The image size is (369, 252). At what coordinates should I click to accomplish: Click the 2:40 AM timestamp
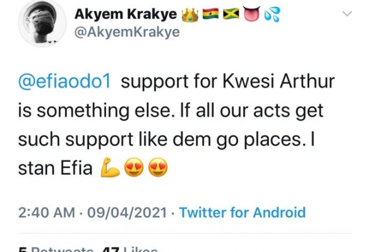44,212
